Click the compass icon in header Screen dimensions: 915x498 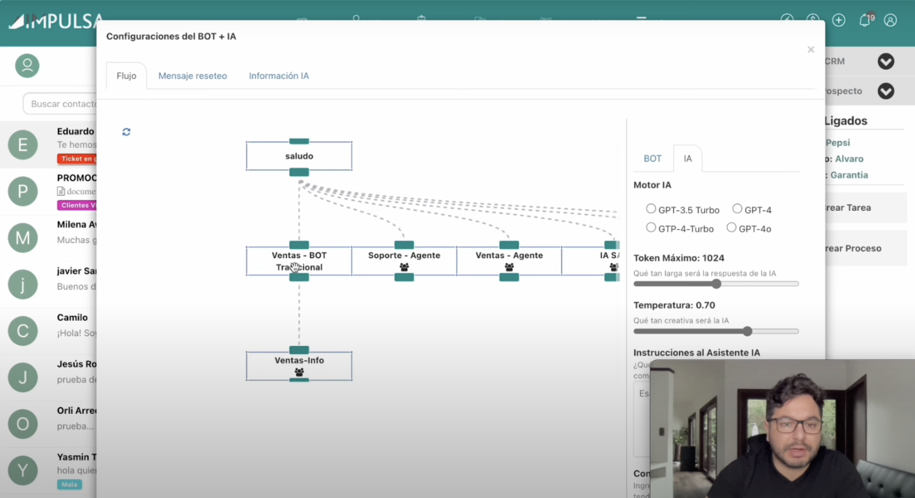[x=787, y=19]
